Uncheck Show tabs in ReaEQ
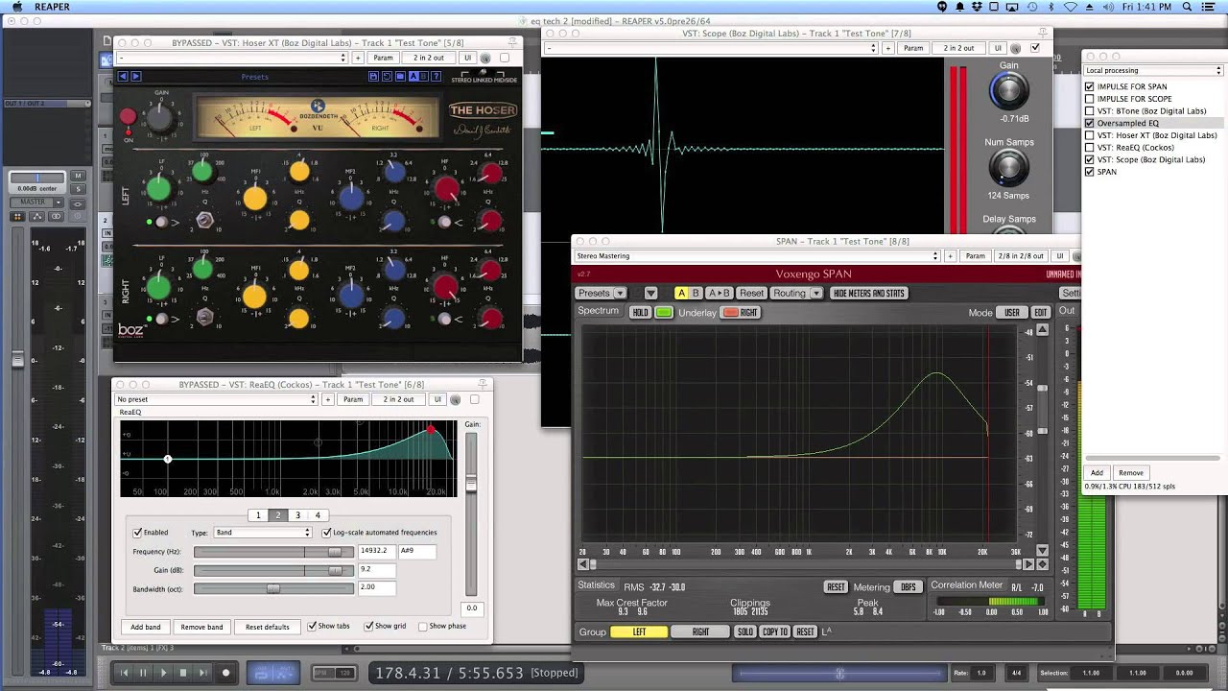1228x691 pixels. [x=313, y=626]
